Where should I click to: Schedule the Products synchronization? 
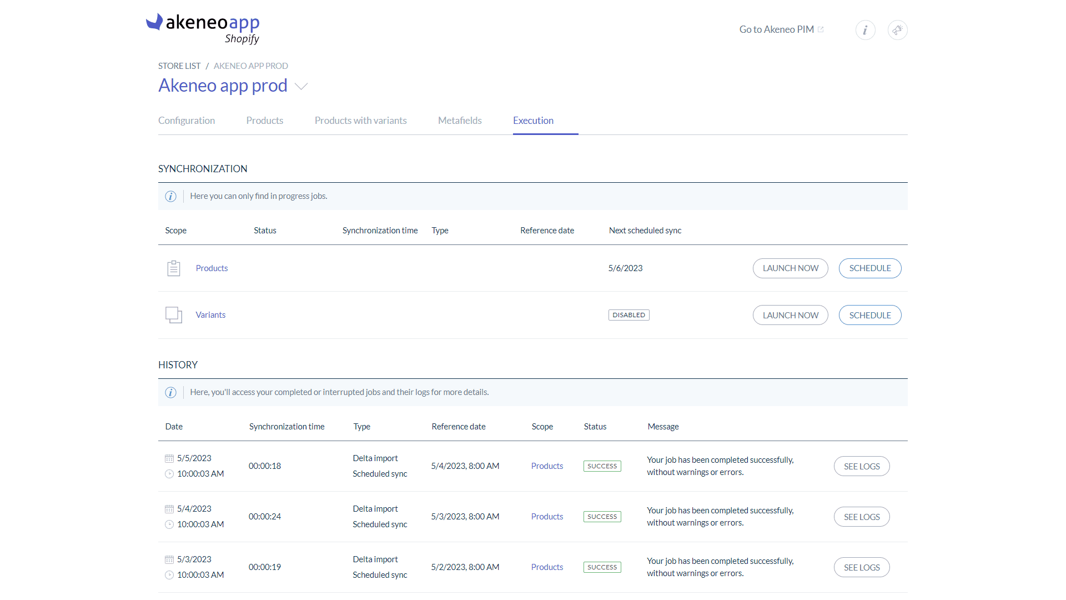pos(870,268)
